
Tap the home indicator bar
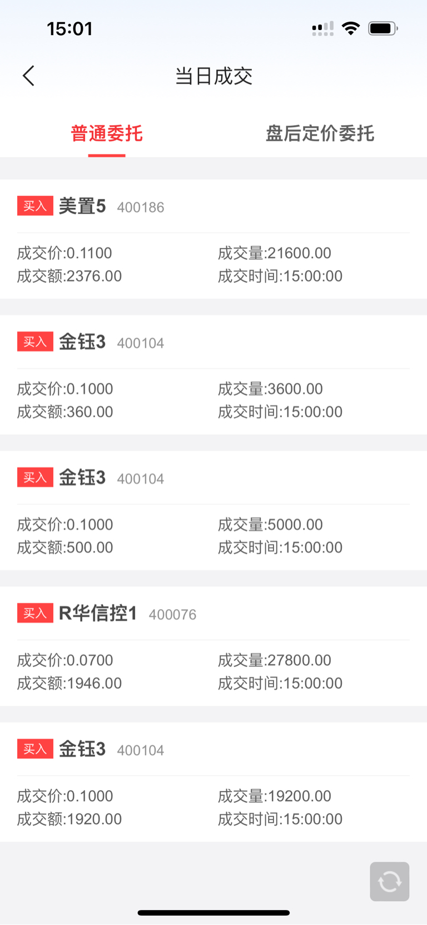(213, 913)
